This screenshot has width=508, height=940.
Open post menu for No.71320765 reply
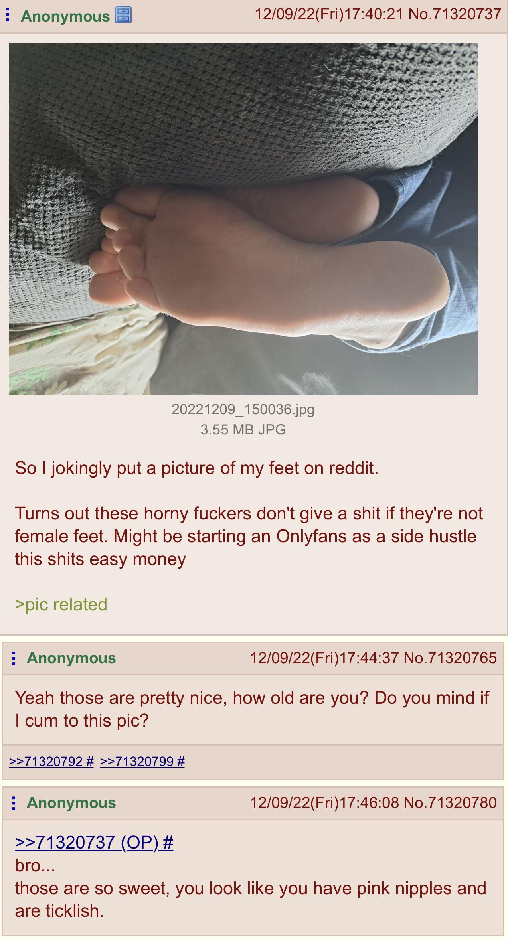tap(14, 658)
